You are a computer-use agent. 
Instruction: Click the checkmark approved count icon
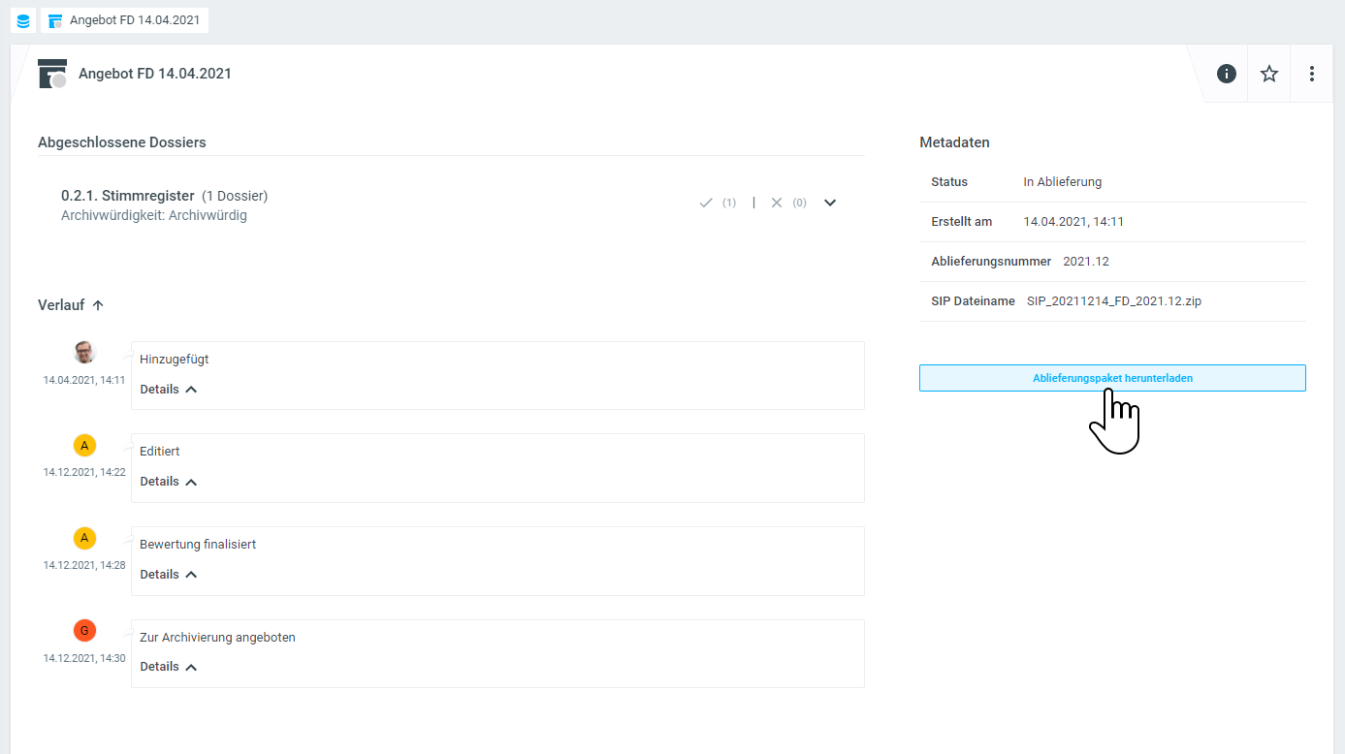click(706, 203)
